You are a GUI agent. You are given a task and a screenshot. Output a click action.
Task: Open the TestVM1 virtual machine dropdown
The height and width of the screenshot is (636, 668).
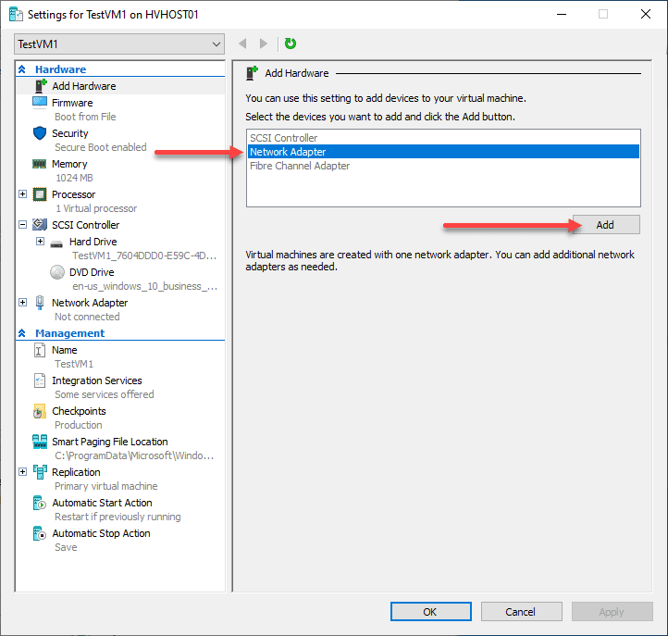tap(216, 44)
